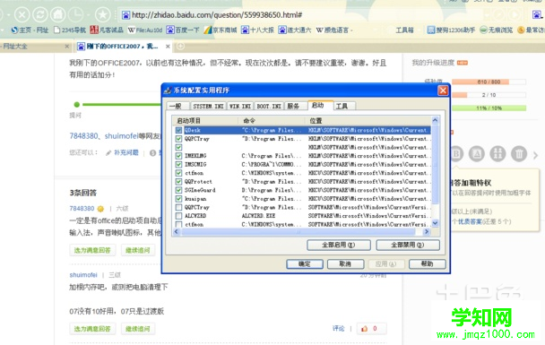Uncheck the QQProtect startup item
Image resolution: width=545 pixels, height=345 pixels.
pos(178,181)
